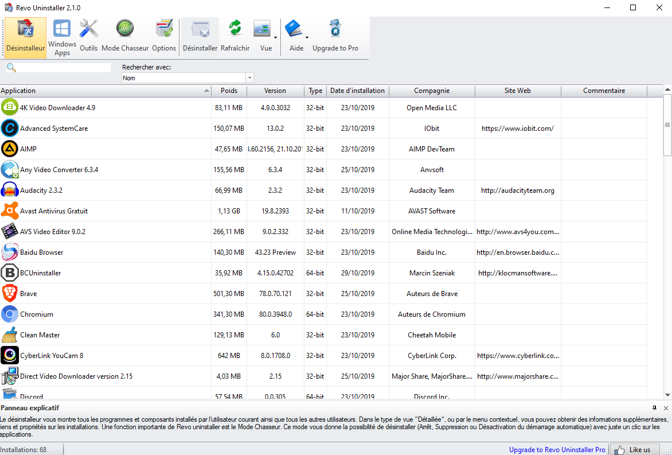Expand the Aide dropdown arrow
Image resolution: width=672 pixels, height=455 pixels.
click(307, 38)
